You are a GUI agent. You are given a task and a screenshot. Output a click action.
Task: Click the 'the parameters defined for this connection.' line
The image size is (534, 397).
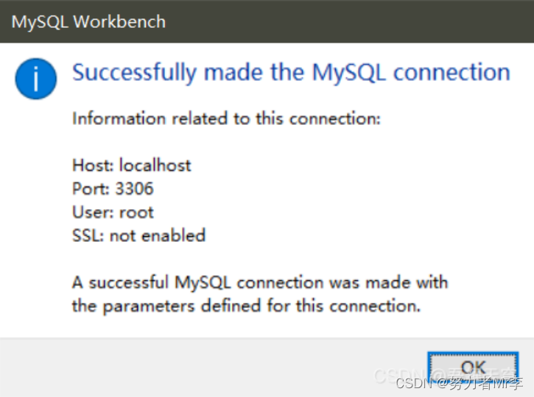[x=247, y=306]
